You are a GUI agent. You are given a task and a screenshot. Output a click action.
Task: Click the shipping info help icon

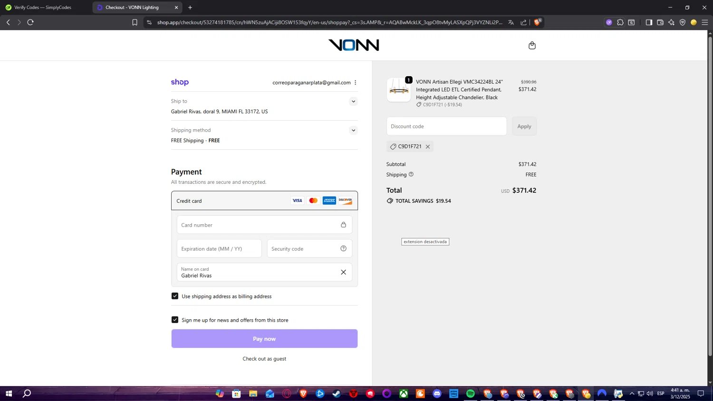[x=411, y=174]
